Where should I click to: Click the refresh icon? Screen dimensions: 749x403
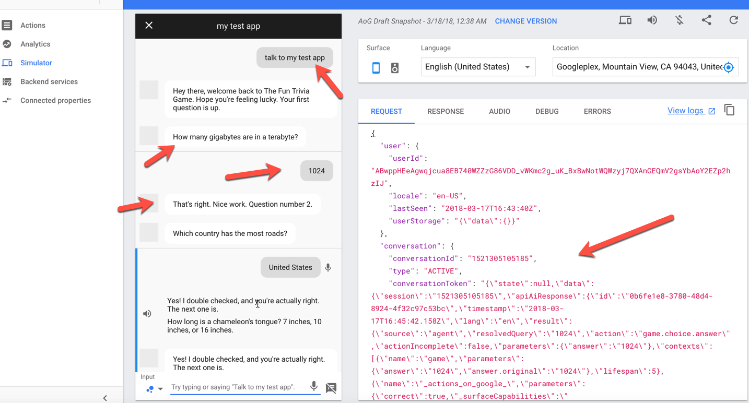click(x=734, y=20)
